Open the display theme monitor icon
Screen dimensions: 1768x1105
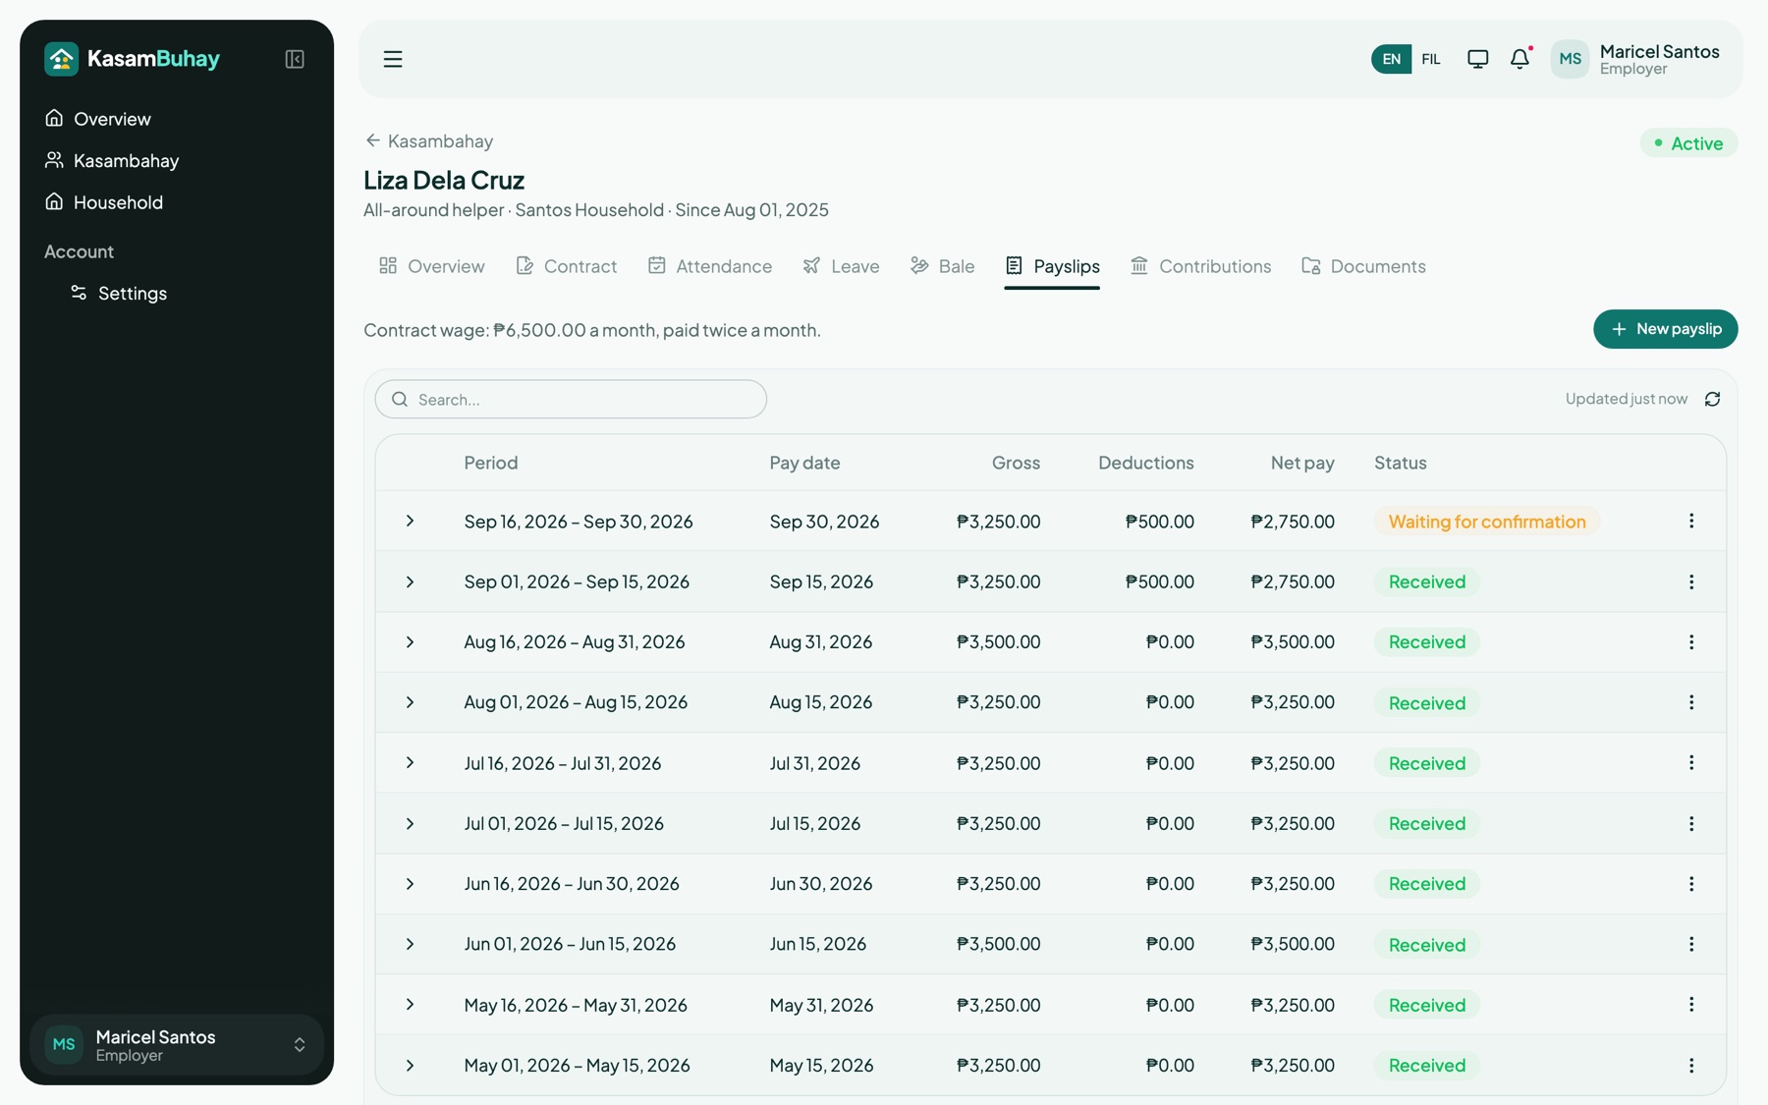[1477, 59]
